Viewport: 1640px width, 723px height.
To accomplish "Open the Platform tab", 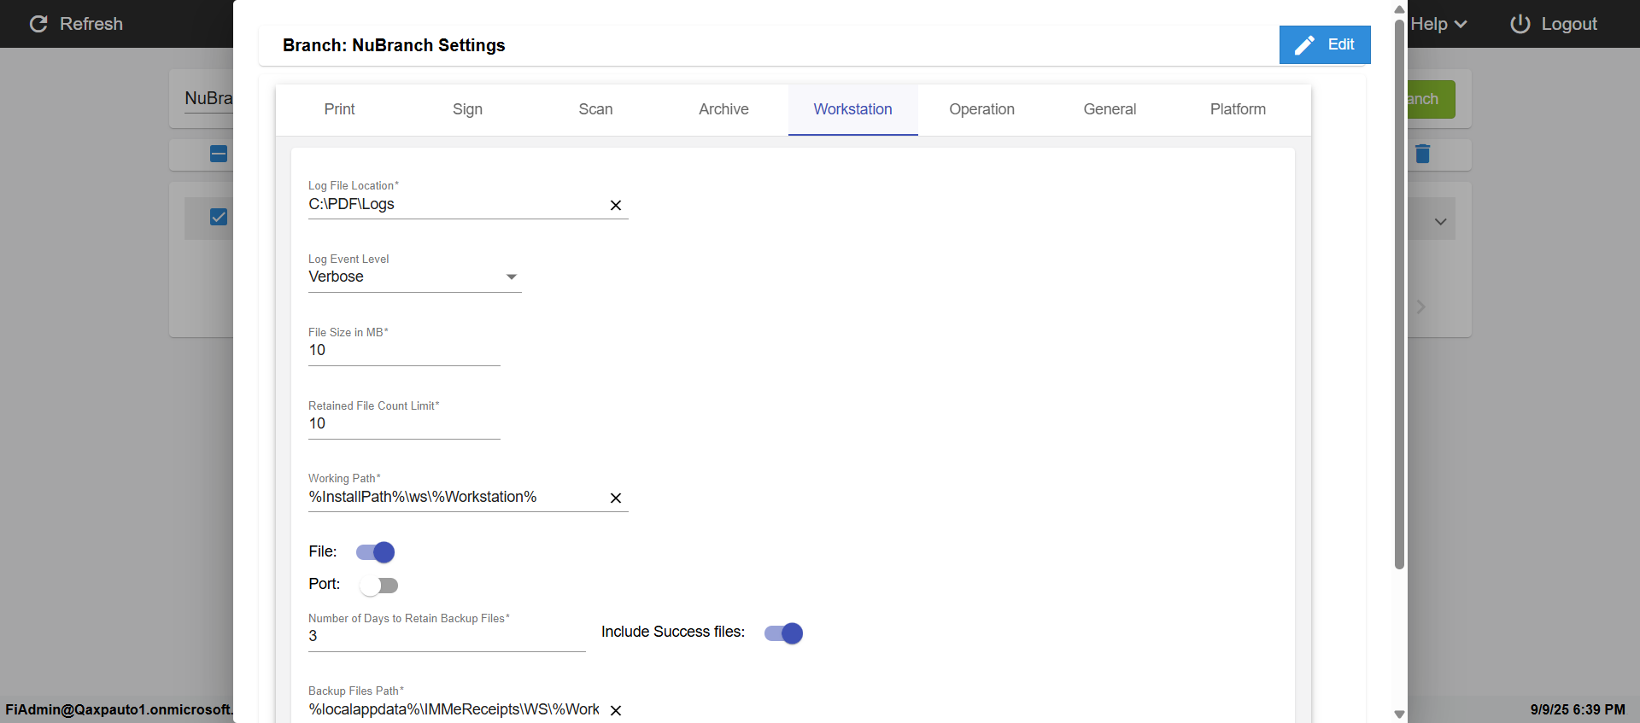I will (x=1238, y=109).
